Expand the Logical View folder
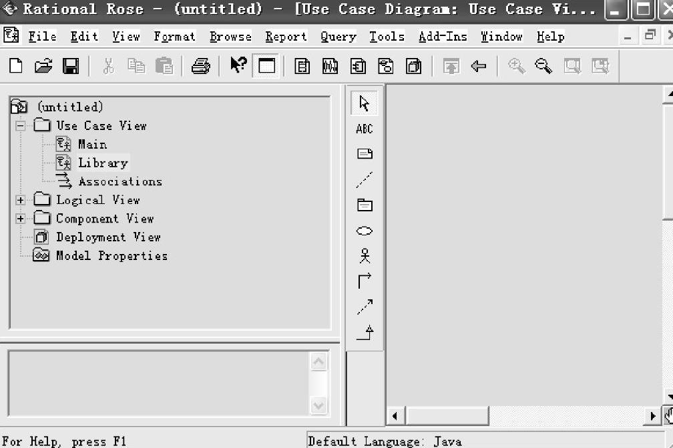The image size is (673, 448). [20, 200]
